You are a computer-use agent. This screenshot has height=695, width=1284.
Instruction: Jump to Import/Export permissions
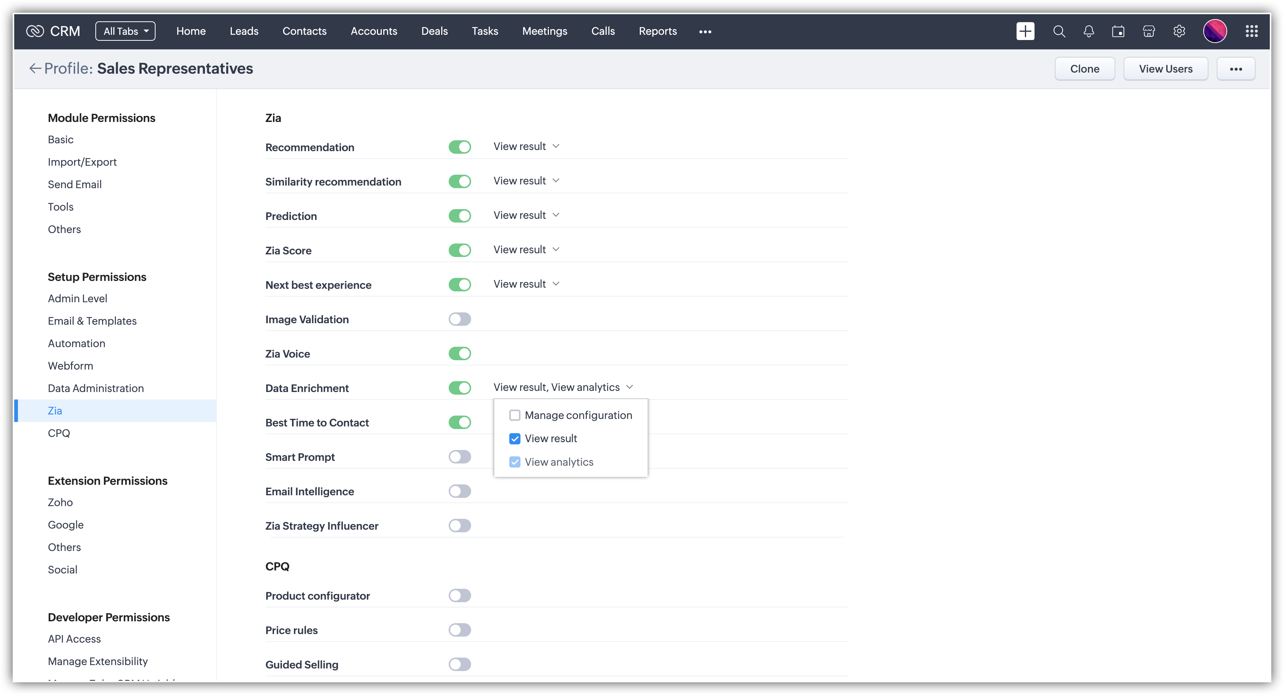[x=82, y=162]
